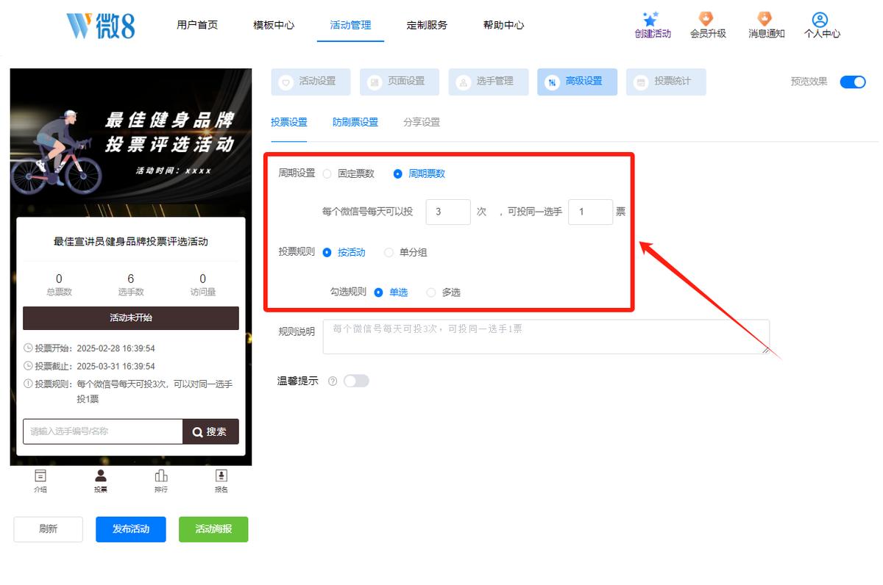
Task: Click the 温馨提示 help question icon
Action: click(333, 381)
